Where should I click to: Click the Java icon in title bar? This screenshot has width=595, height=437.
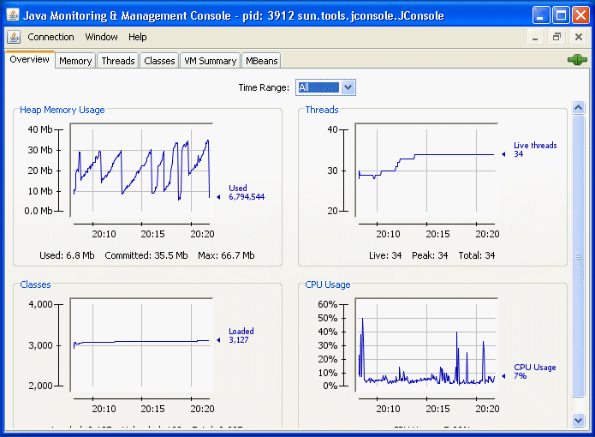tap(12, 15)
